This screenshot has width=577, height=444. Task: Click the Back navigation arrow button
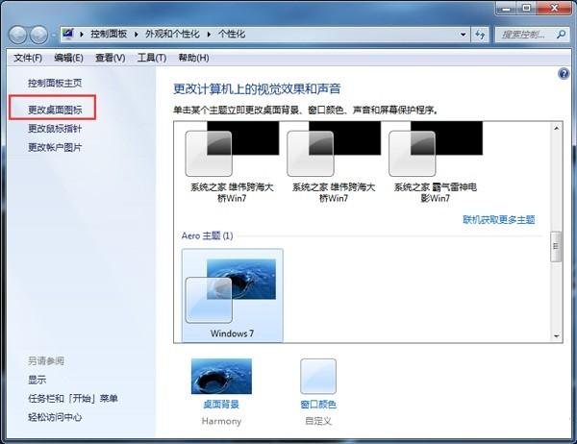[x=17, y=35]
